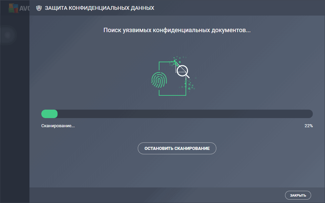Click the 22% percentage indicator

click(309, 126)
